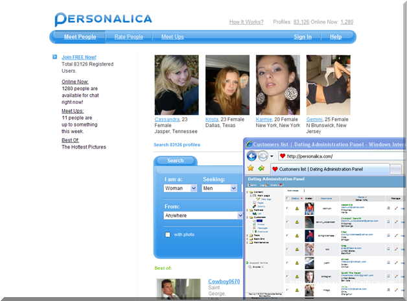Open the Rate People tab
407x301 pixels.
pyautogui.click(x=129, y=36)
